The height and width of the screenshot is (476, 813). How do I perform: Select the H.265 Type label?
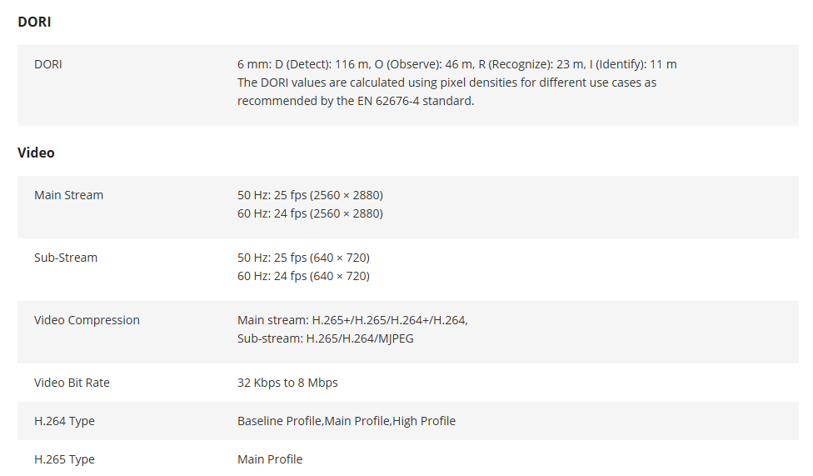(64, 459)
